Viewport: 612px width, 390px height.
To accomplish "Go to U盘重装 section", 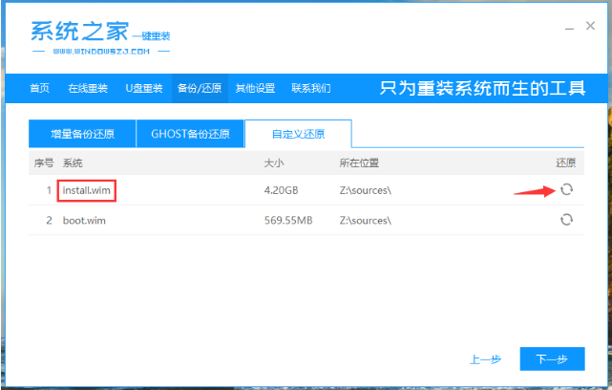I will click(x=144, y=89).
